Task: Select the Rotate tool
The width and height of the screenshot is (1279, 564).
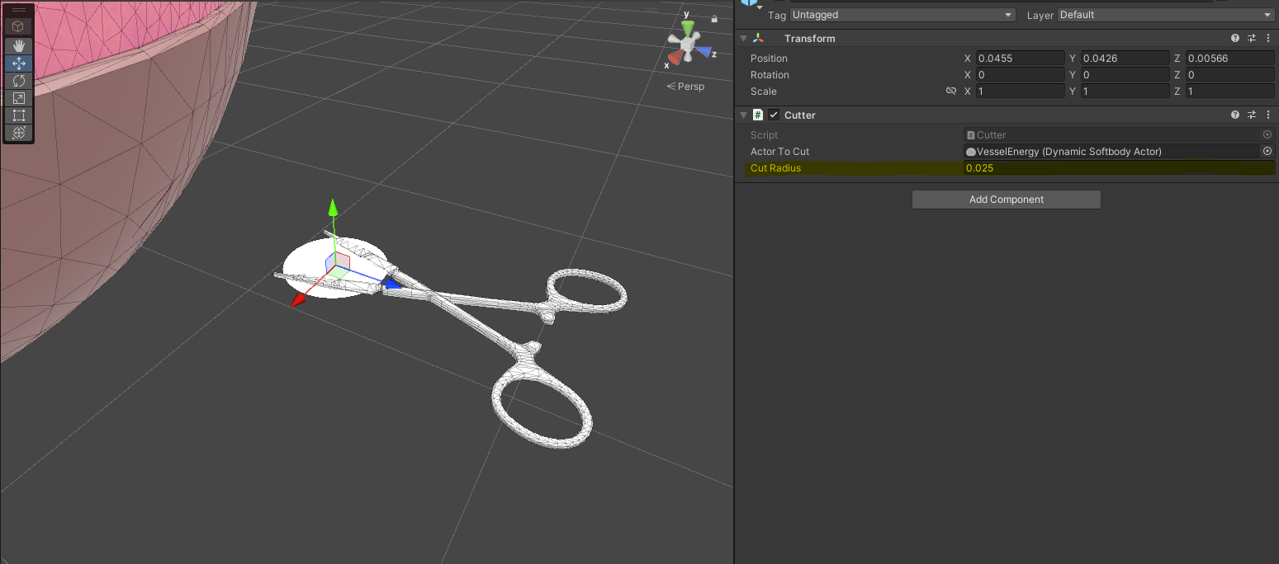Action: tap(18, 81)
